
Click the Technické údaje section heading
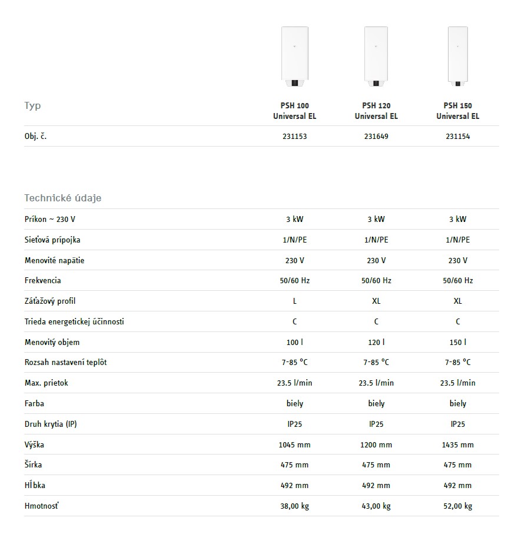click(x=63, y=198)
